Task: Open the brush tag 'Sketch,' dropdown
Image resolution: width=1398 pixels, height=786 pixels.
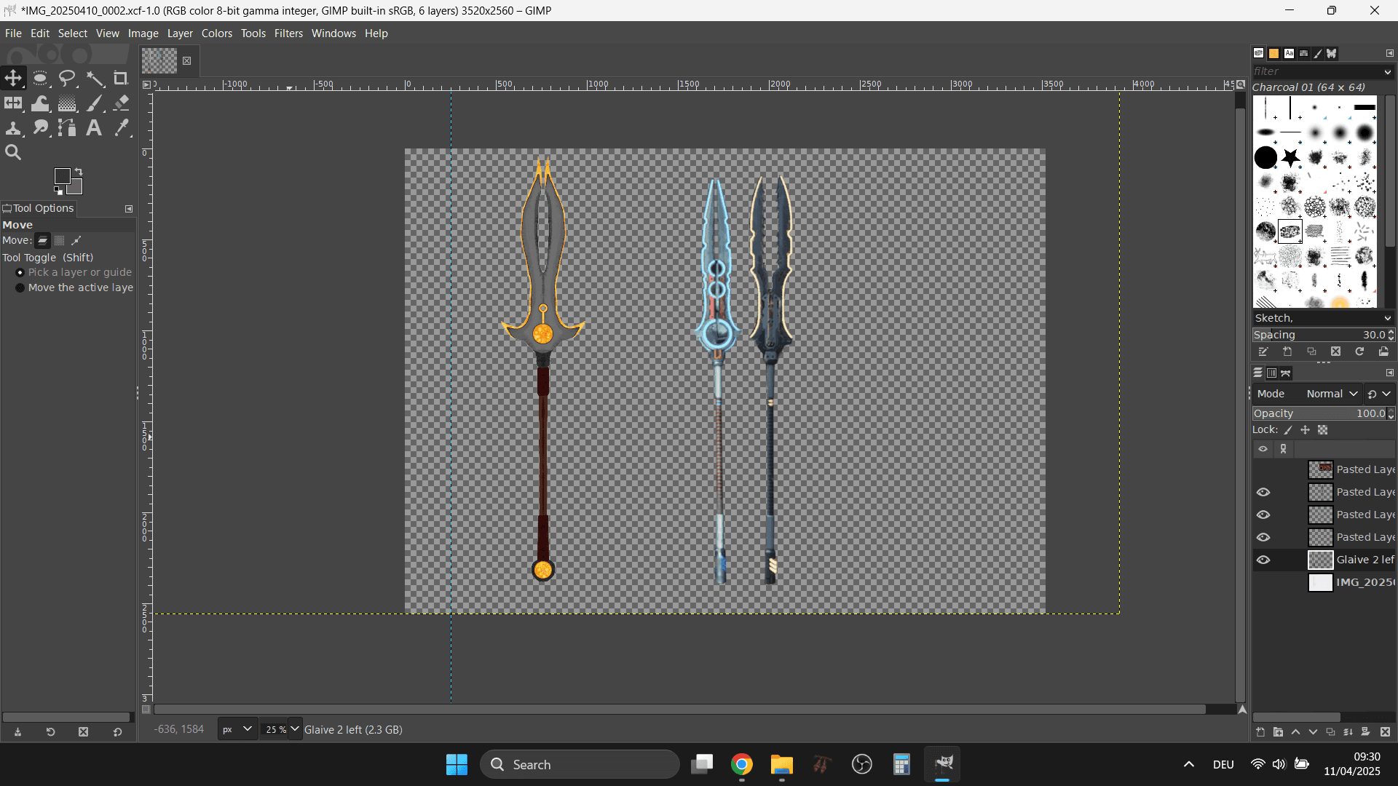Action: 1387,318
